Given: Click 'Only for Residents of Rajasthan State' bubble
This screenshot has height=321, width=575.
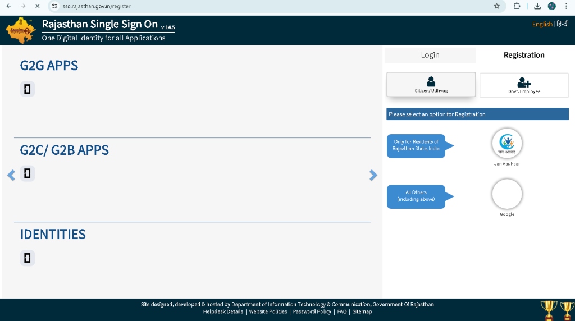Looking at the screenshot, I should (416, 146).
